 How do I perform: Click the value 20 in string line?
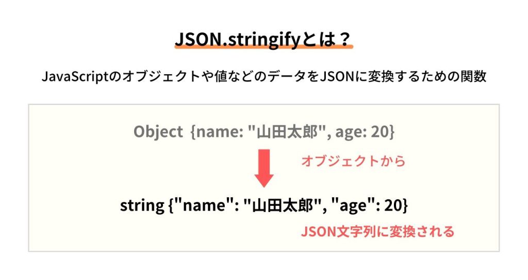pyautogui.click(x=393, y=205)
